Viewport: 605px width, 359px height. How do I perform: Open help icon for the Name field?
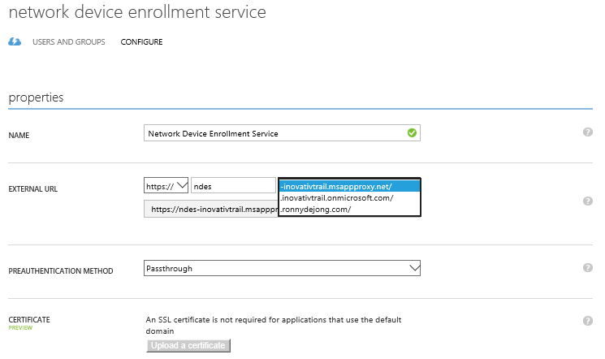point(587,132)
